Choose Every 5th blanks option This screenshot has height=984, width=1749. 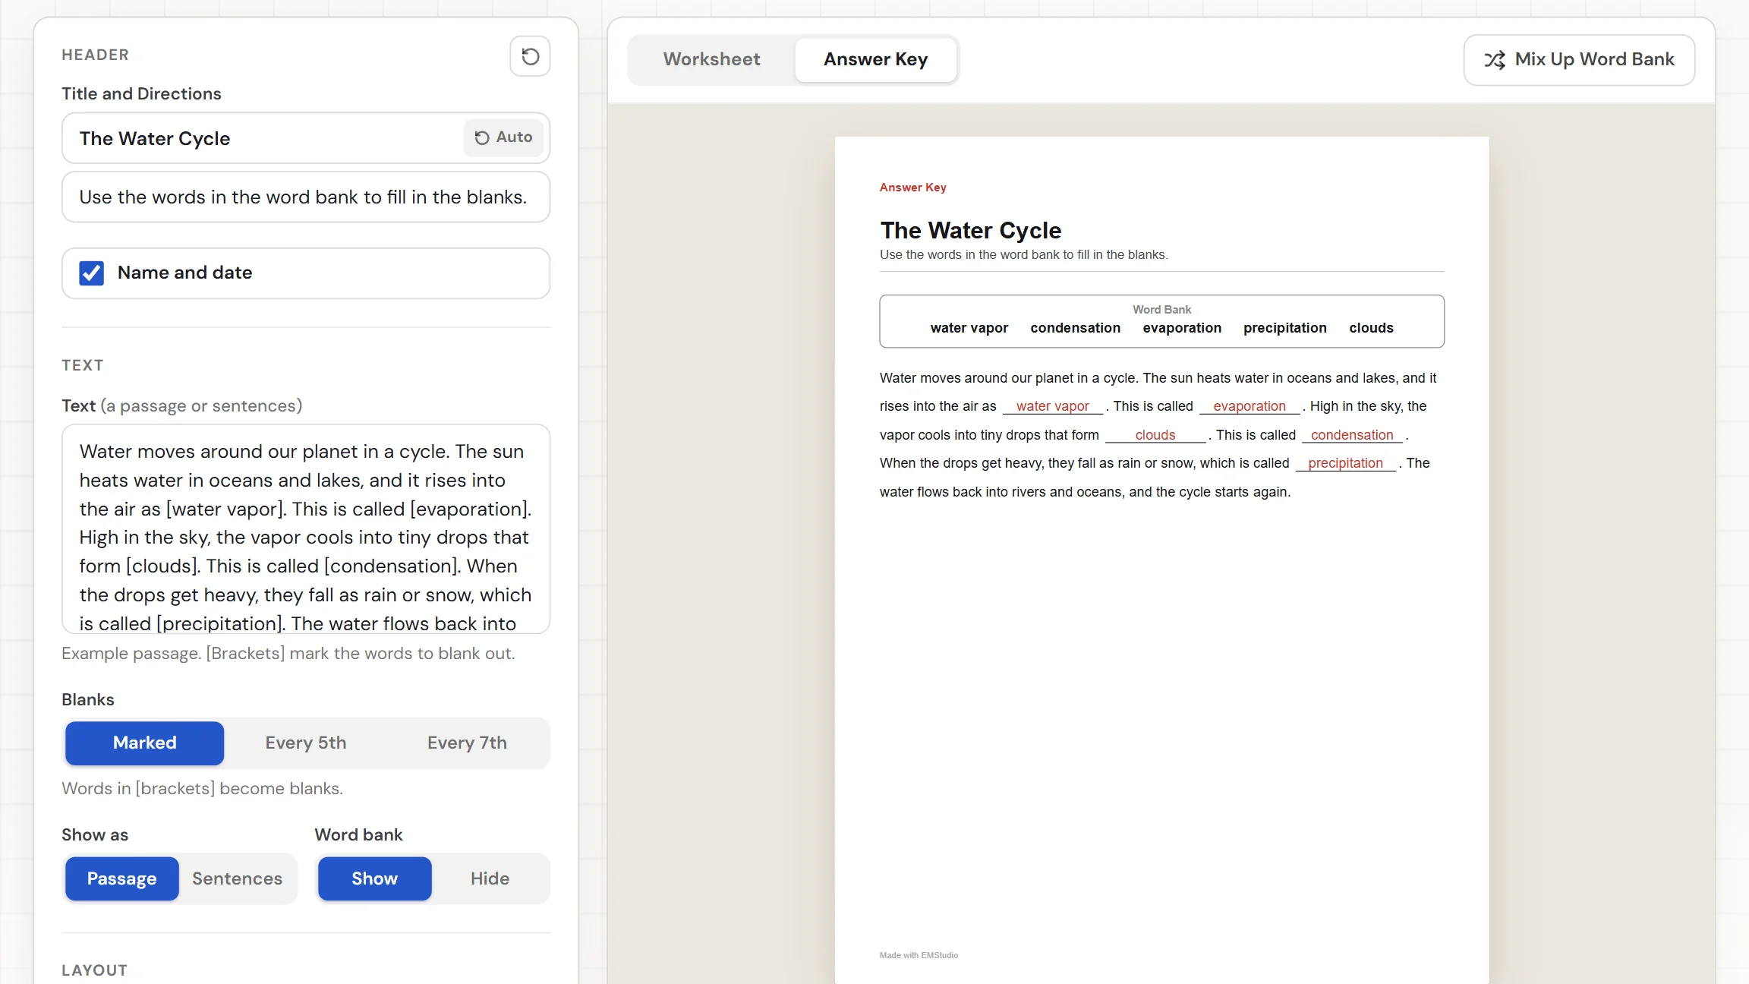coord(306,743)
